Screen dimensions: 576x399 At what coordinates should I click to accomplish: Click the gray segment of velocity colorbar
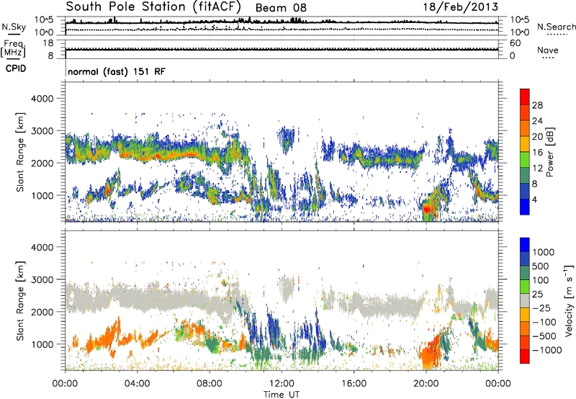click(525, 300)
